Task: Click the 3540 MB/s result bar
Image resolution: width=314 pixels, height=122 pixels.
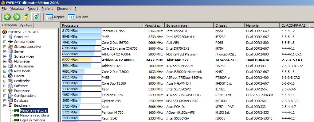Action: 81,118
